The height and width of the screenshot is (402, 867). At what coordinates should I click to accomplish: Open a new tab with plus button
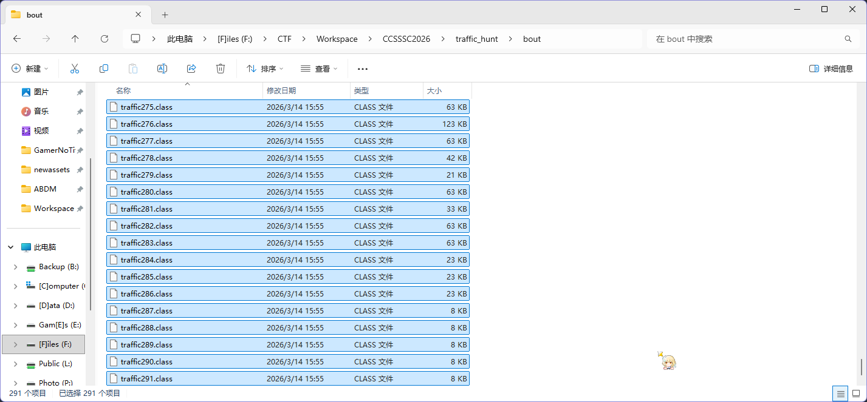(165, 15)
